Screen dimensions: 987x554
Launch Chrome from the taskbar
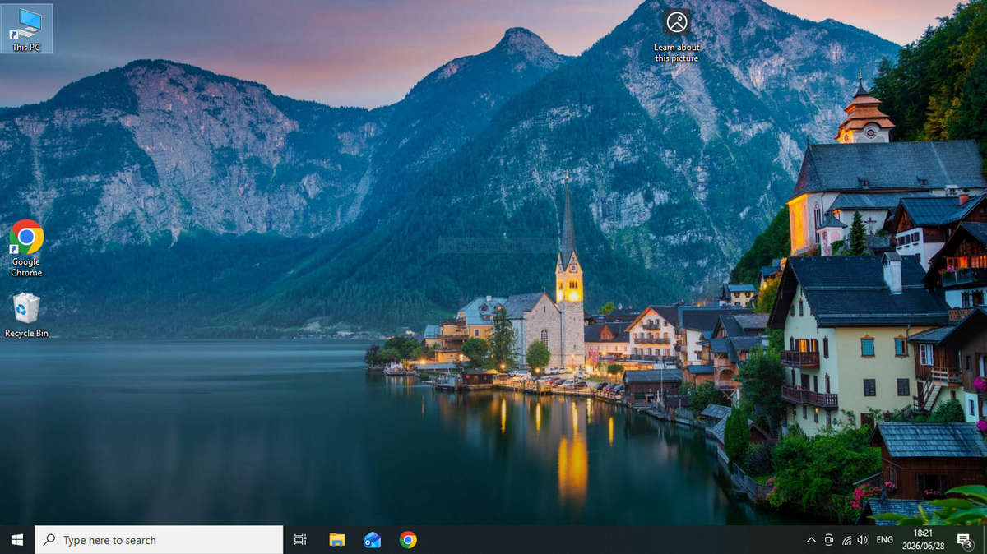point(408,540)
